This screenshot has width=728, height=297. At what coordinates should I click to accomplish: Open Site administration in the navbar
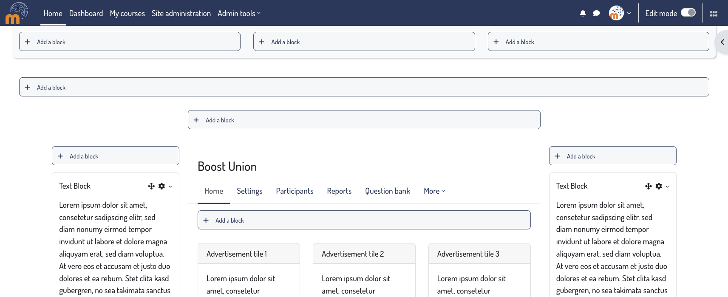point(181,14)
